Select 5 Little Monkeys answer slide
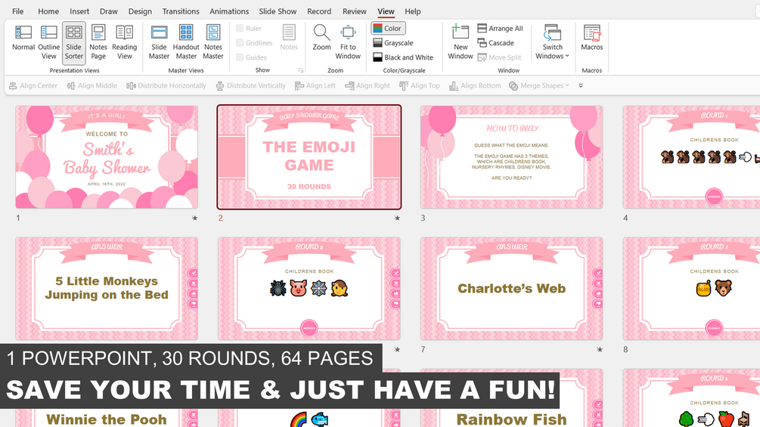Image resolution: width=760 pixels, height=427 pixels. 107,289
